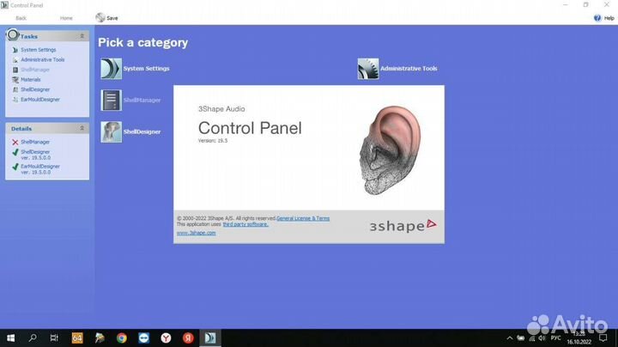Open the volume control in tray

click(542, 338)
